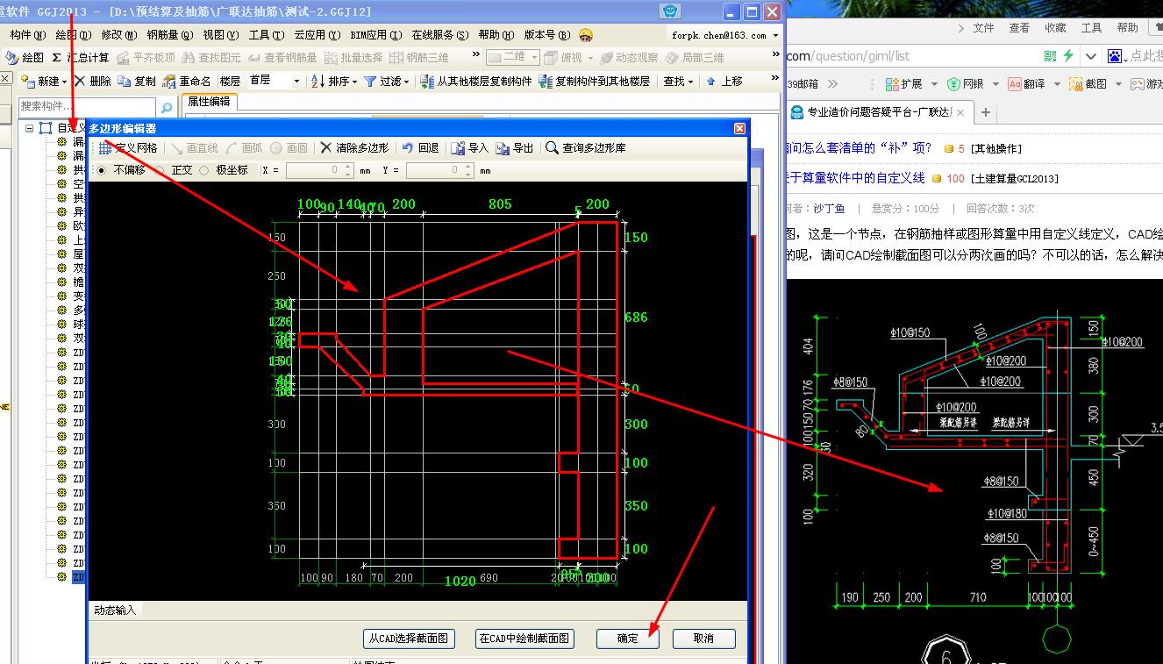Select the 极坐标 polar coordinate radio option
This screenshot has width=1163, height=664.
coord(204,170)
